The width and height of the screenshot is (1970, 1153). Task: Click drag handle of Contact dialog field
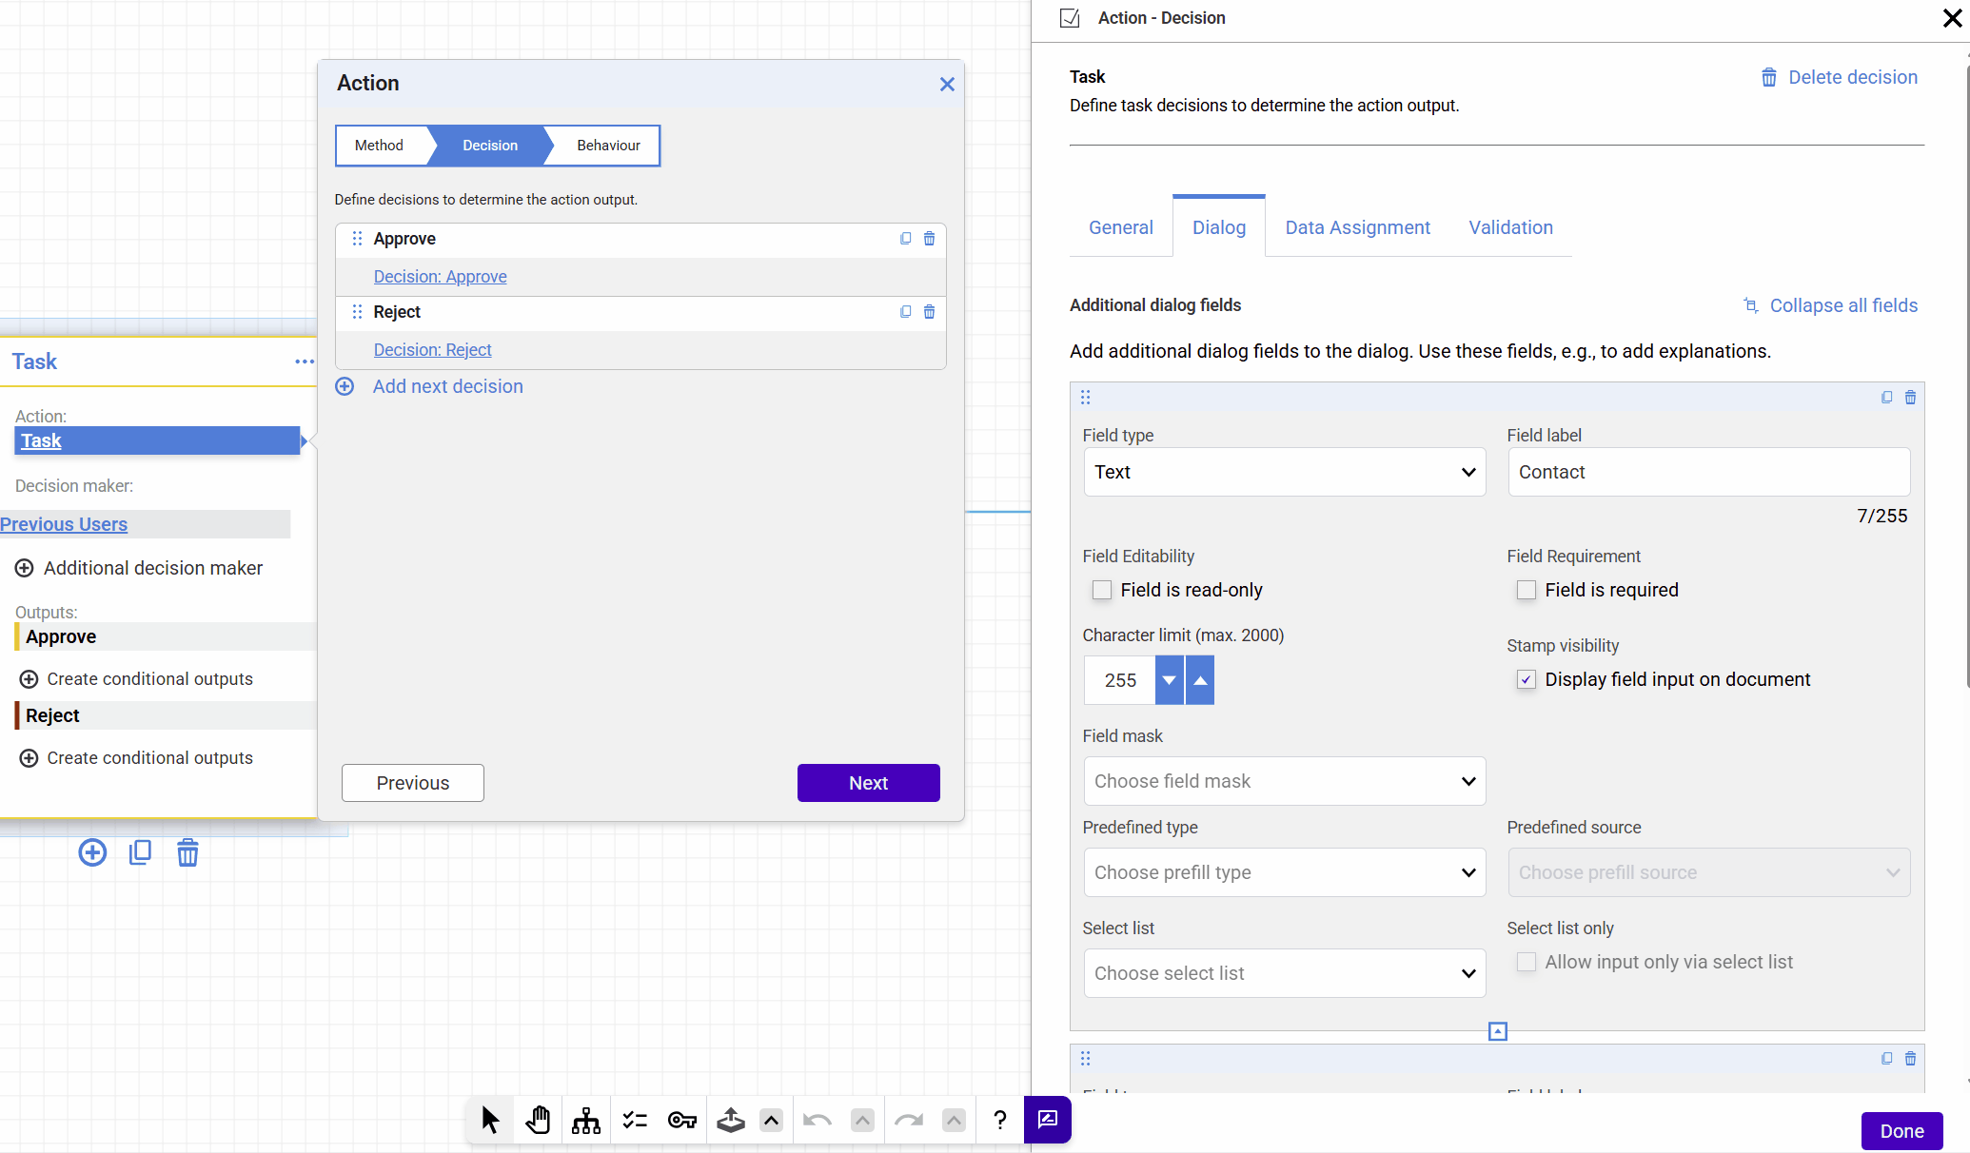(1086, 398)
